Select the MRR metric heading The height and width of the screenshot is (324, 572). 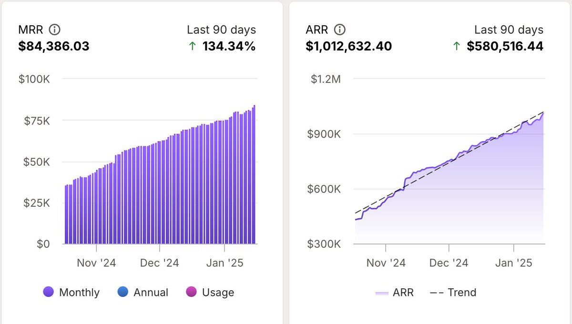pyautogui.click(x=30, y=29)
